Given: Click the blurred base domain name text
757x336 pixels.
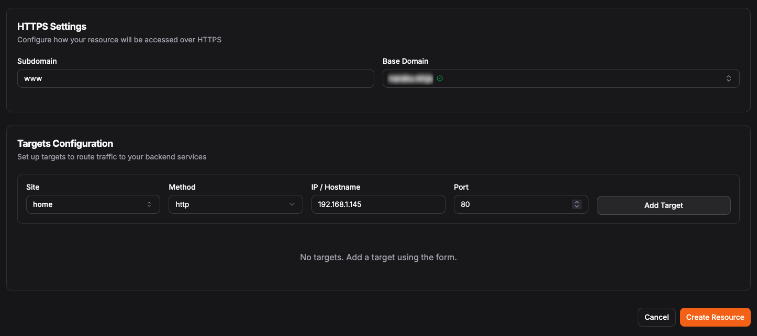Looking at the screenshot, I should tap(410, 78).
